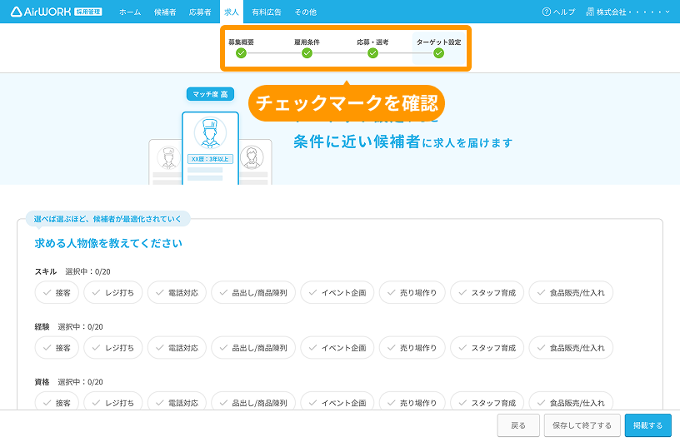Open the その他 menu
The width and height of the screenshot is (680, 442).
pos(305,12)
